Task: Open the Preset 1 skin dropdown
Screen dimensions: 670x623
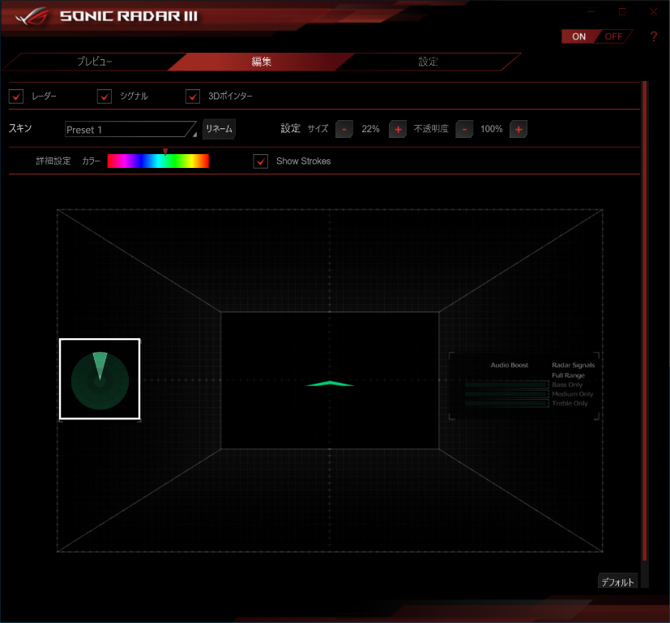Action: (130, 129)
